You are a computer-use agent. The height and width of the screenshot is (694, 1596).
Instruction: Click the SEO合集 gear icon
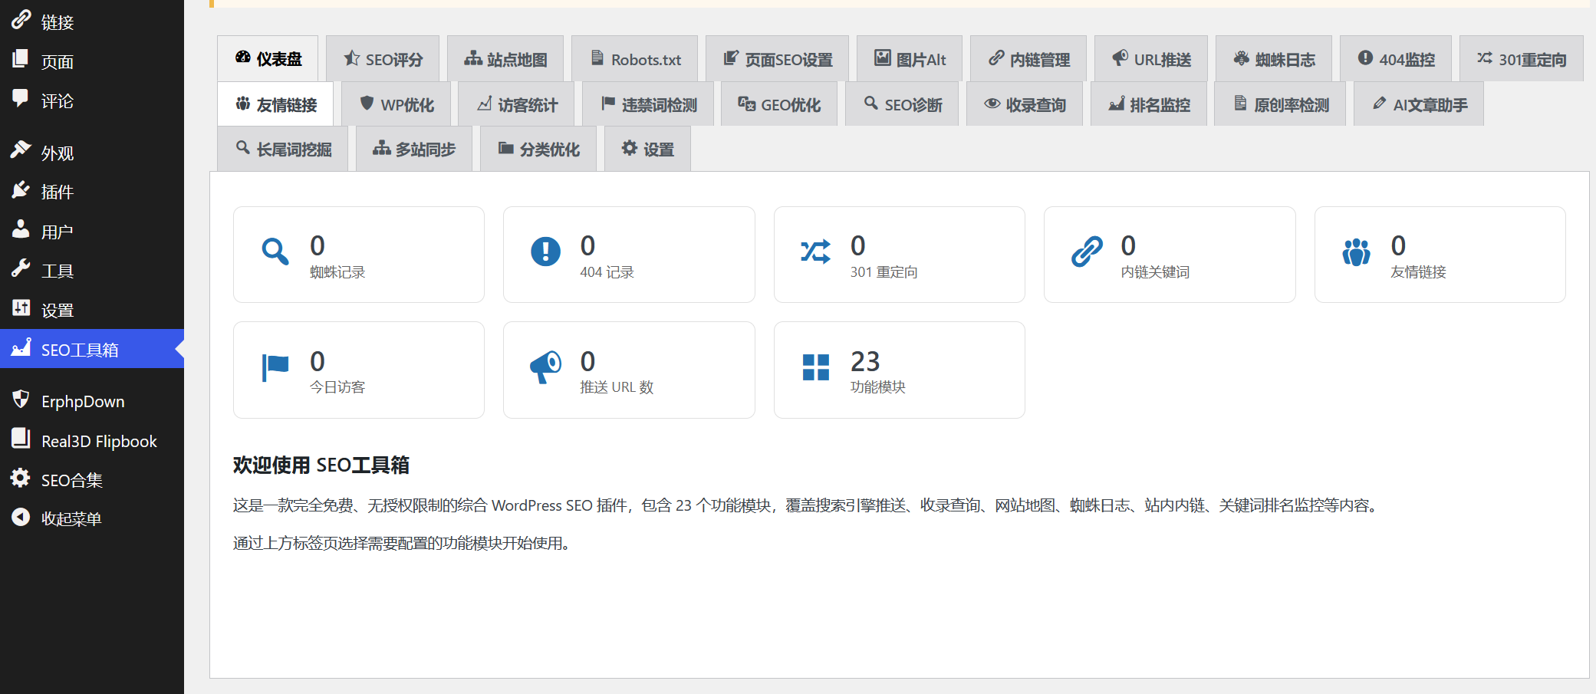point(21,479)
